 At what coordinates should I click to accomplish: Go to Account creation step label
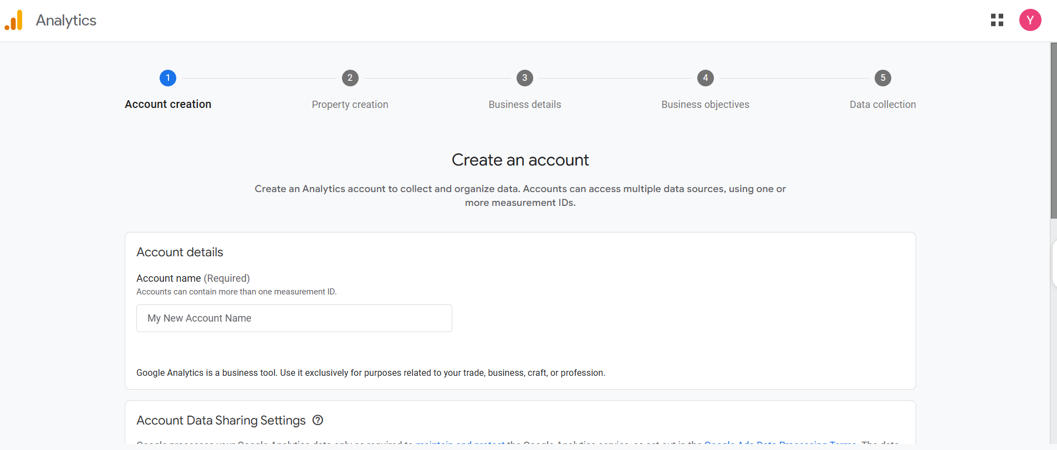(x=168, y=104)
